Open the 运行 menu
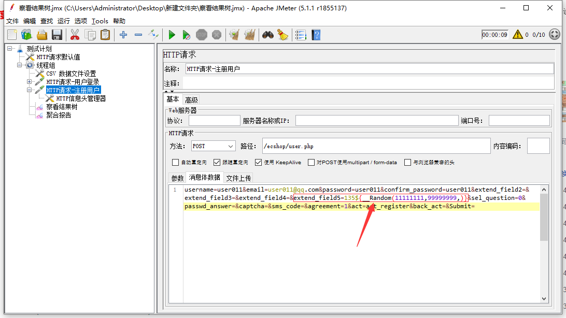Screen dimensions: 566x318 [x=64, y=21]
